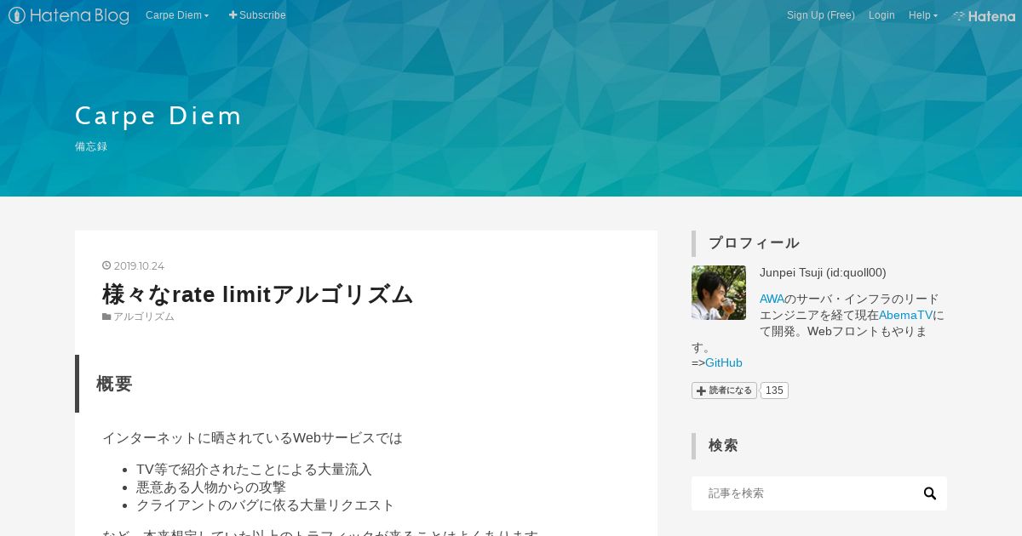The width and height of the screenshot is (1022, 536).
Task: Click the folder icon beside アルゴリズム category
Action: (106, 316)
